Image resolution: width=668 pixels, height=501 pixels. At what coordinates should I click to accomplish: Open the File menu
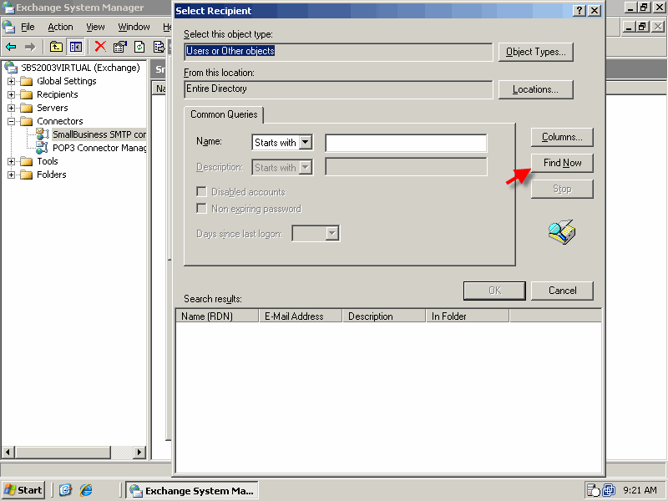28,27
